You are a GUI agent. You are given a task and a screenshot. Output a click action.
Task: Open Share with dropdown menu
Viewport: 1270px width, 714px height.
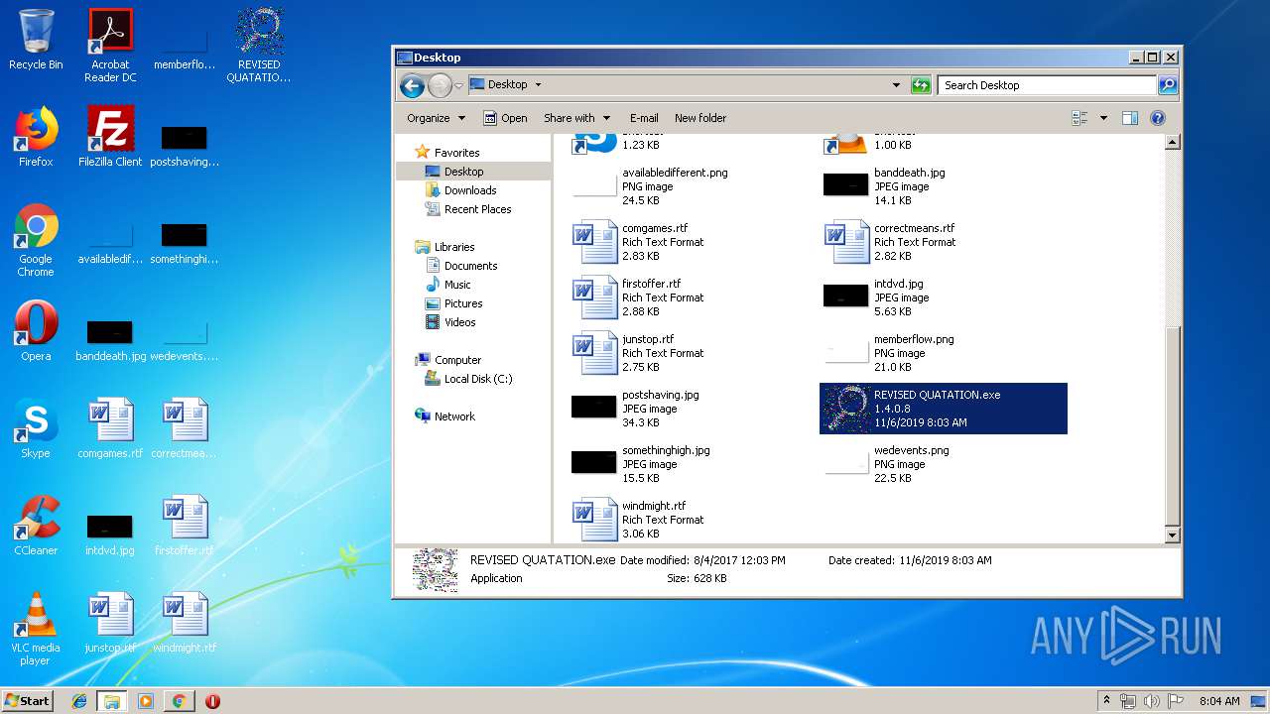[x=576, y=118]
